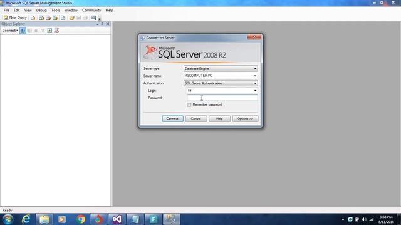Open Visual Studio from taskbar
The height and width of the screenshot is (225, 401).
tap(117, 219)
